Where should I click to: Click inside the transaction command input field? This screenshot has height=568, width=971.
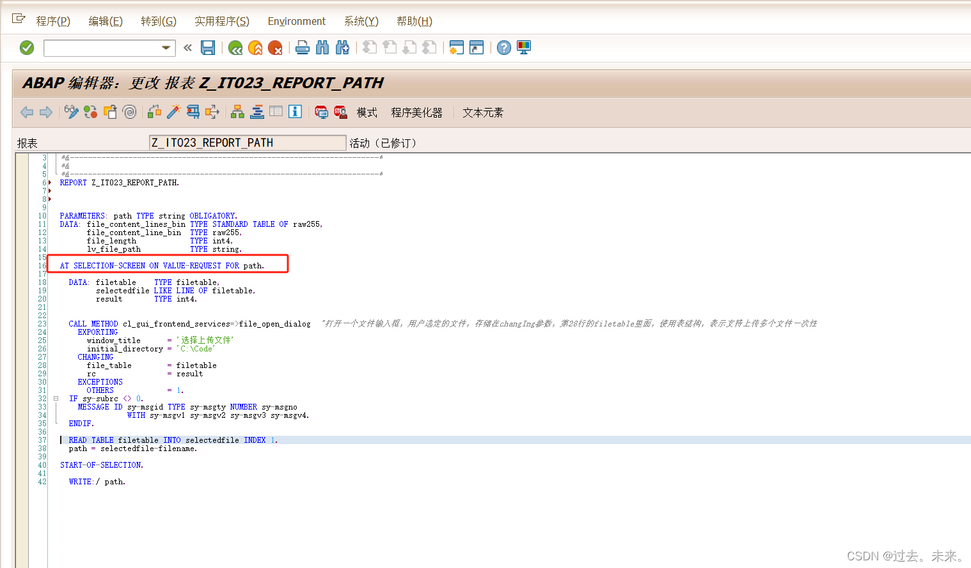(102, 48)
